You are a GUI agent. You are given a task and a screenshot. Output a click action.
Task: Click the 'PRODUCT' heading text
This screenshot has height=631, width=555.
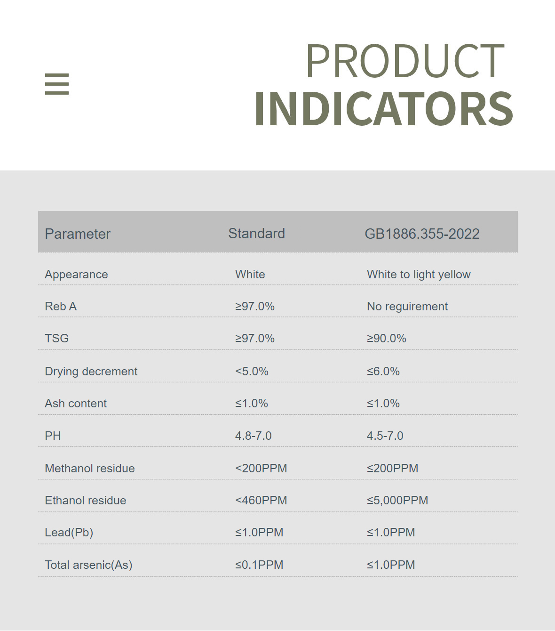coord(405,61)
